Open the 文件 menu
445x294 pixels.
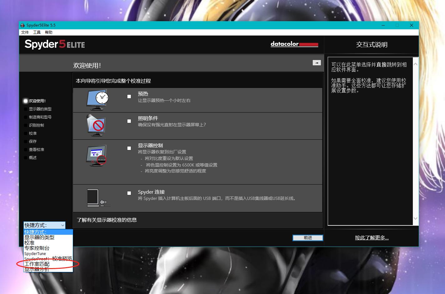coord(25,32)
